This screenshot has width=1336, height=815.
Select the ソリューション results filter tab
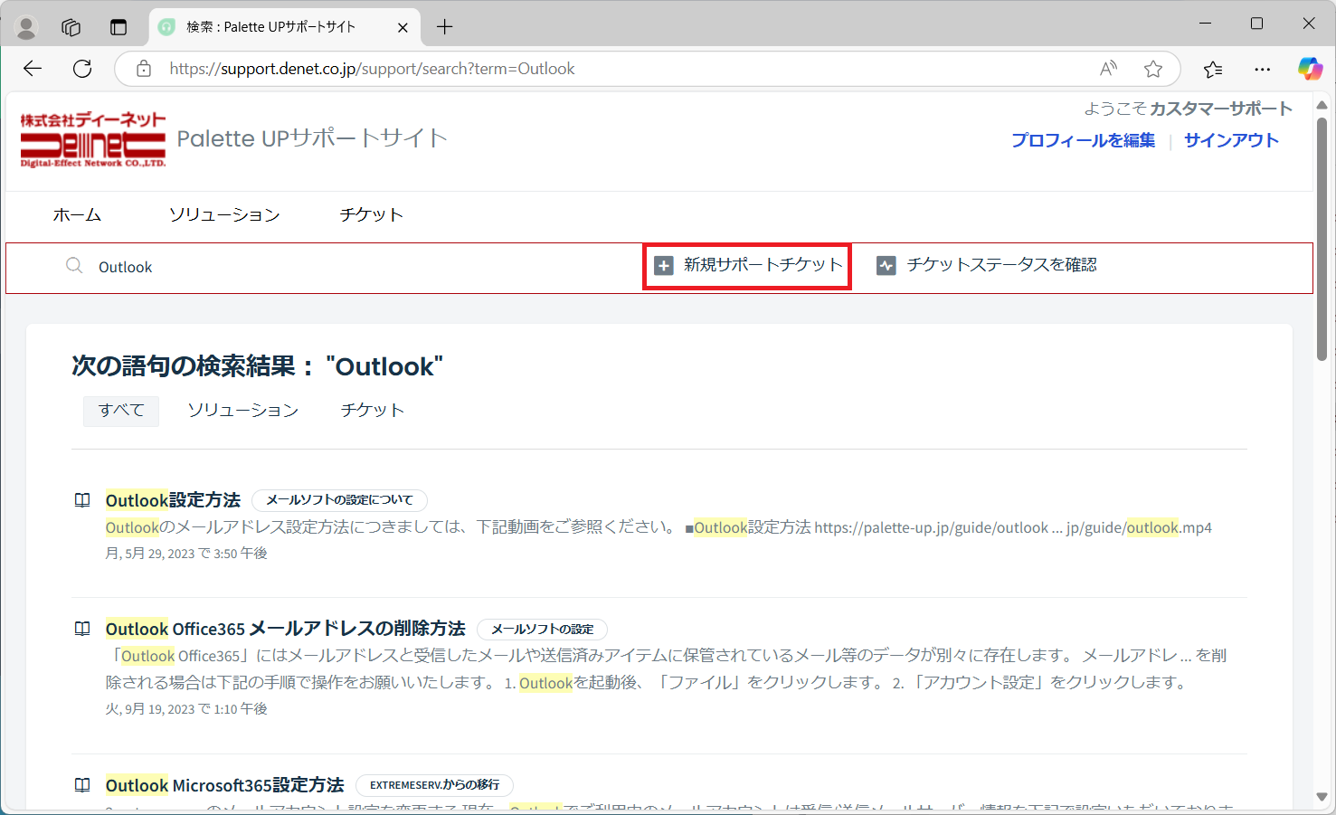(242, 411)
